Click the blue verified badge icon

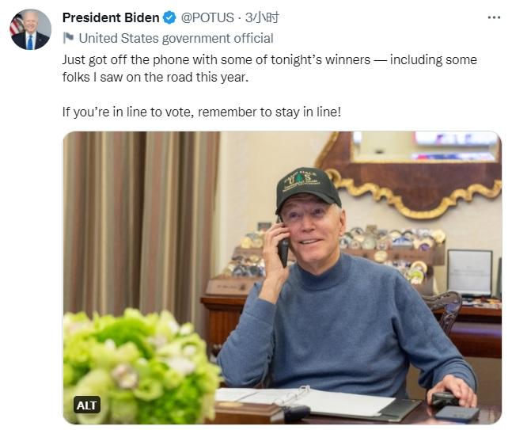[169, 17]
